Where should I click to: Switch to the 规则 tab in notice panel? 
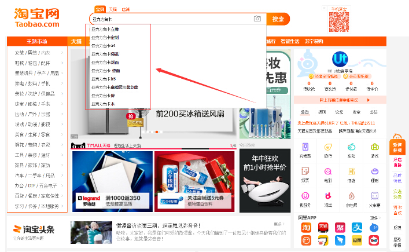(322, 112)
